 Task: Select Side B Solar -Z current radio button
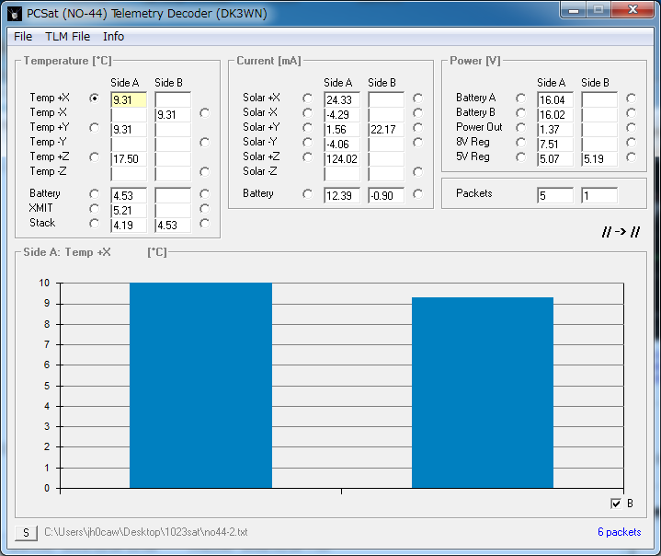(417, 172)
